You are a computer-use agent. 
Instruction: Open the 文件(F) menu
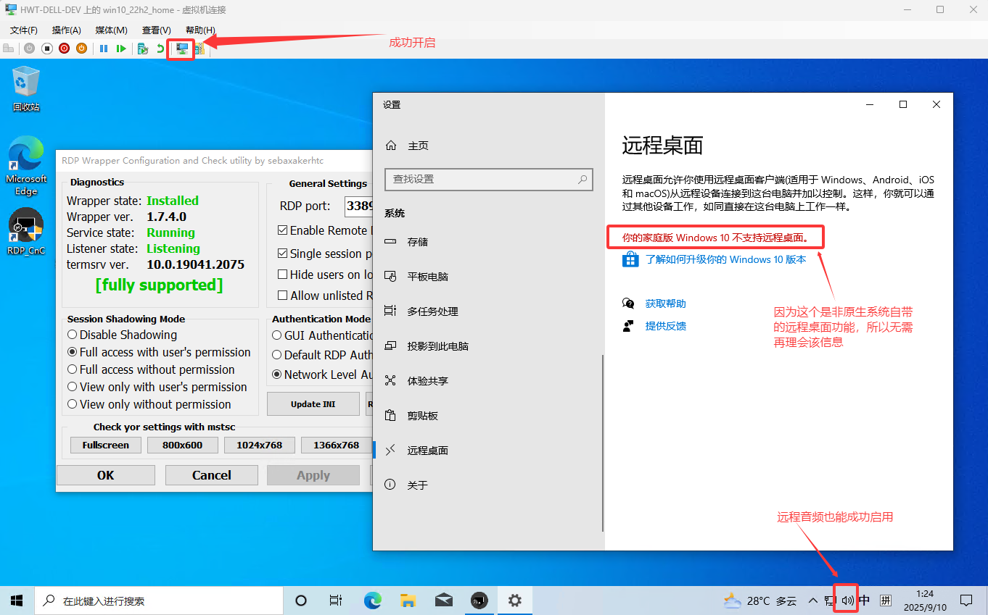coord(24,30)
